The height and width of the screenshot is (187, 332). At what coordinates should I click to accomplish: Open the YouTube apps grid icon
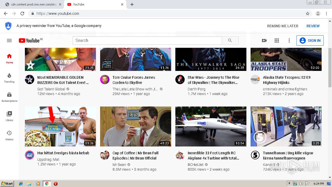[277, 41]
